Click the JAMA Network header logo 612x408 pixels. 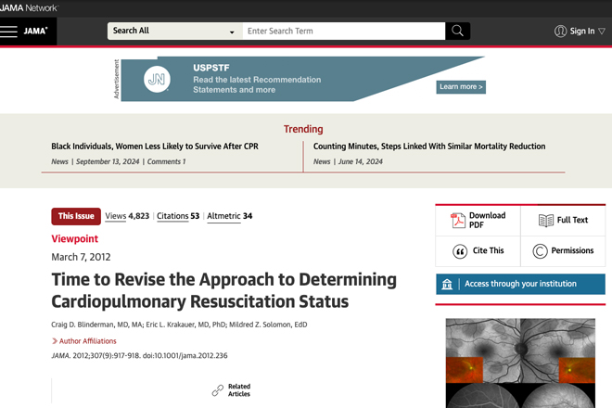click(29, 7)
